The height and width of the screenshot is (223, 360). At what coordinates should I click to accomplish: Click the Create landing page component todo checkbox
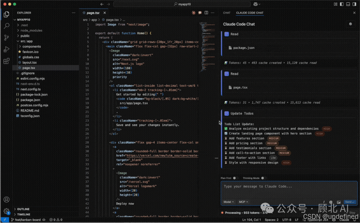tap(226, 134)
